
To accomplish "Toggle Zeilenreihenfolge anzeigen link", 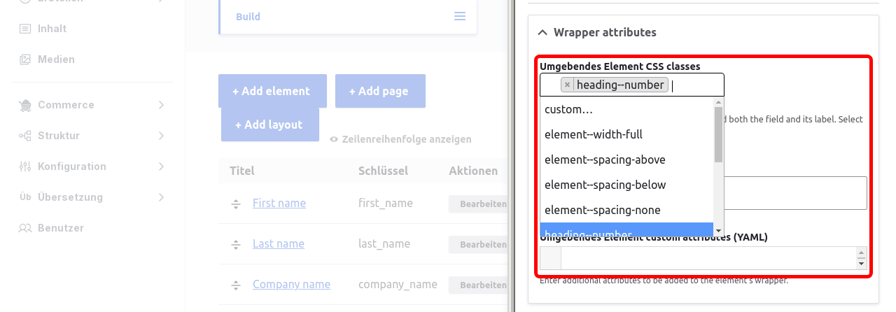I will 406,139.
